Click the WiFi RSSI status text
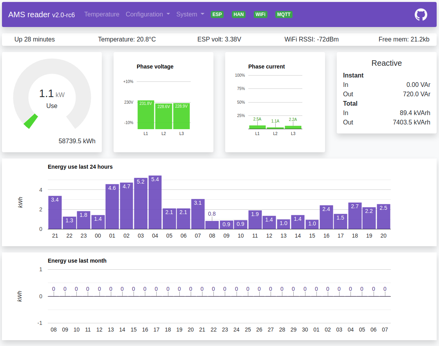The width and height of the screenshot is (439, 346). (x=311, y=39)
